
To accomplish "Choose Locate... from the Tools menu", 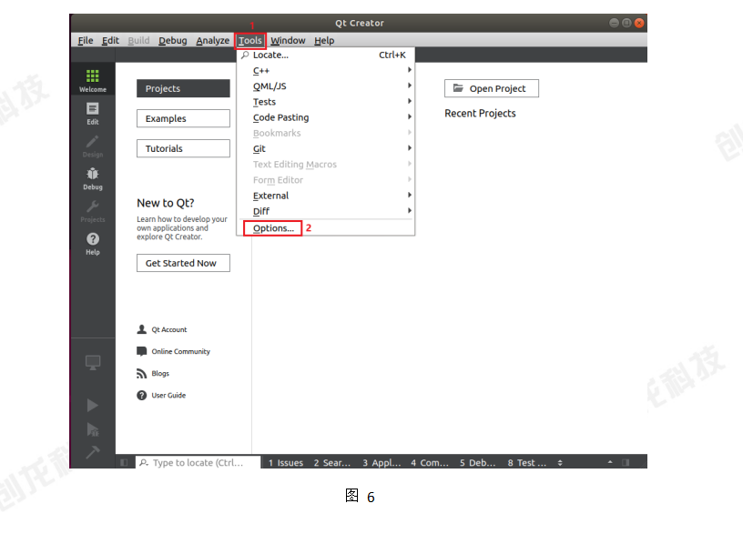I will [x=326, y=55].
